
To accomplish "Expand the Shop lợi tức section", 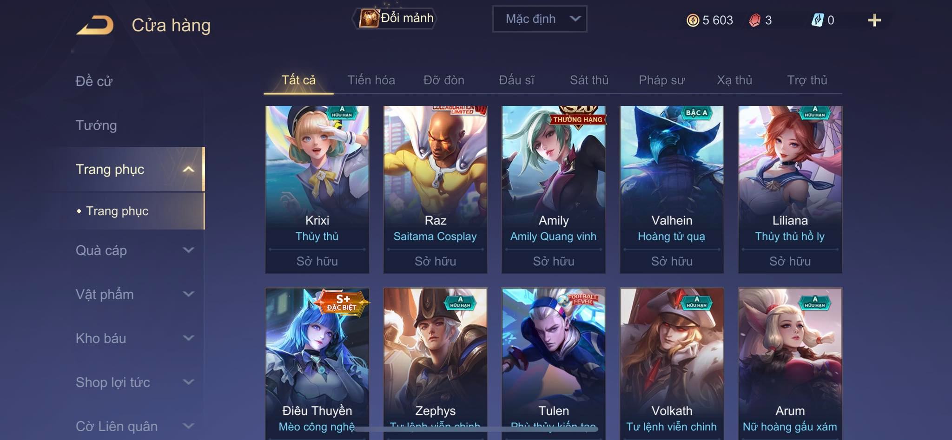I will [x=188, y=382].
